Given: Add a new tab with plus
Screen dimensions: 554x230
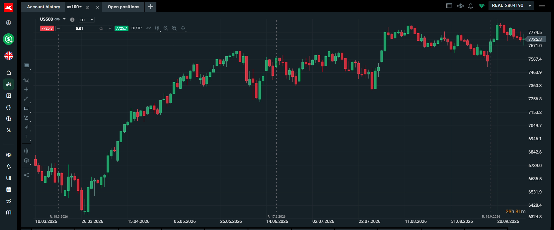Looking at the screenshot, I should click(x=151, y=7).
